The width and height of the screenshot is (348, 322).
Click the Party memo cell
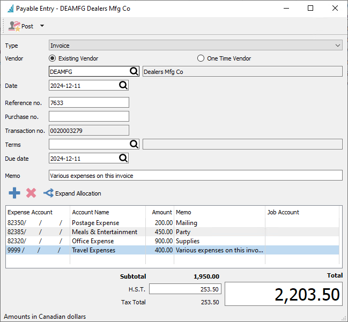219,232
